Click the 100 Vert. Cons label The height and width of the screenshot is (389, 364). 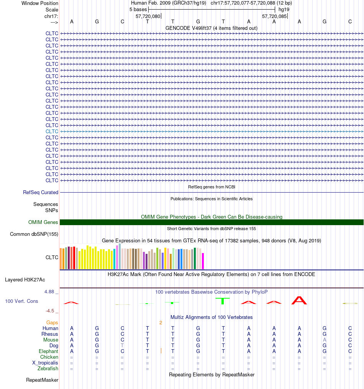tap(21, 301)
